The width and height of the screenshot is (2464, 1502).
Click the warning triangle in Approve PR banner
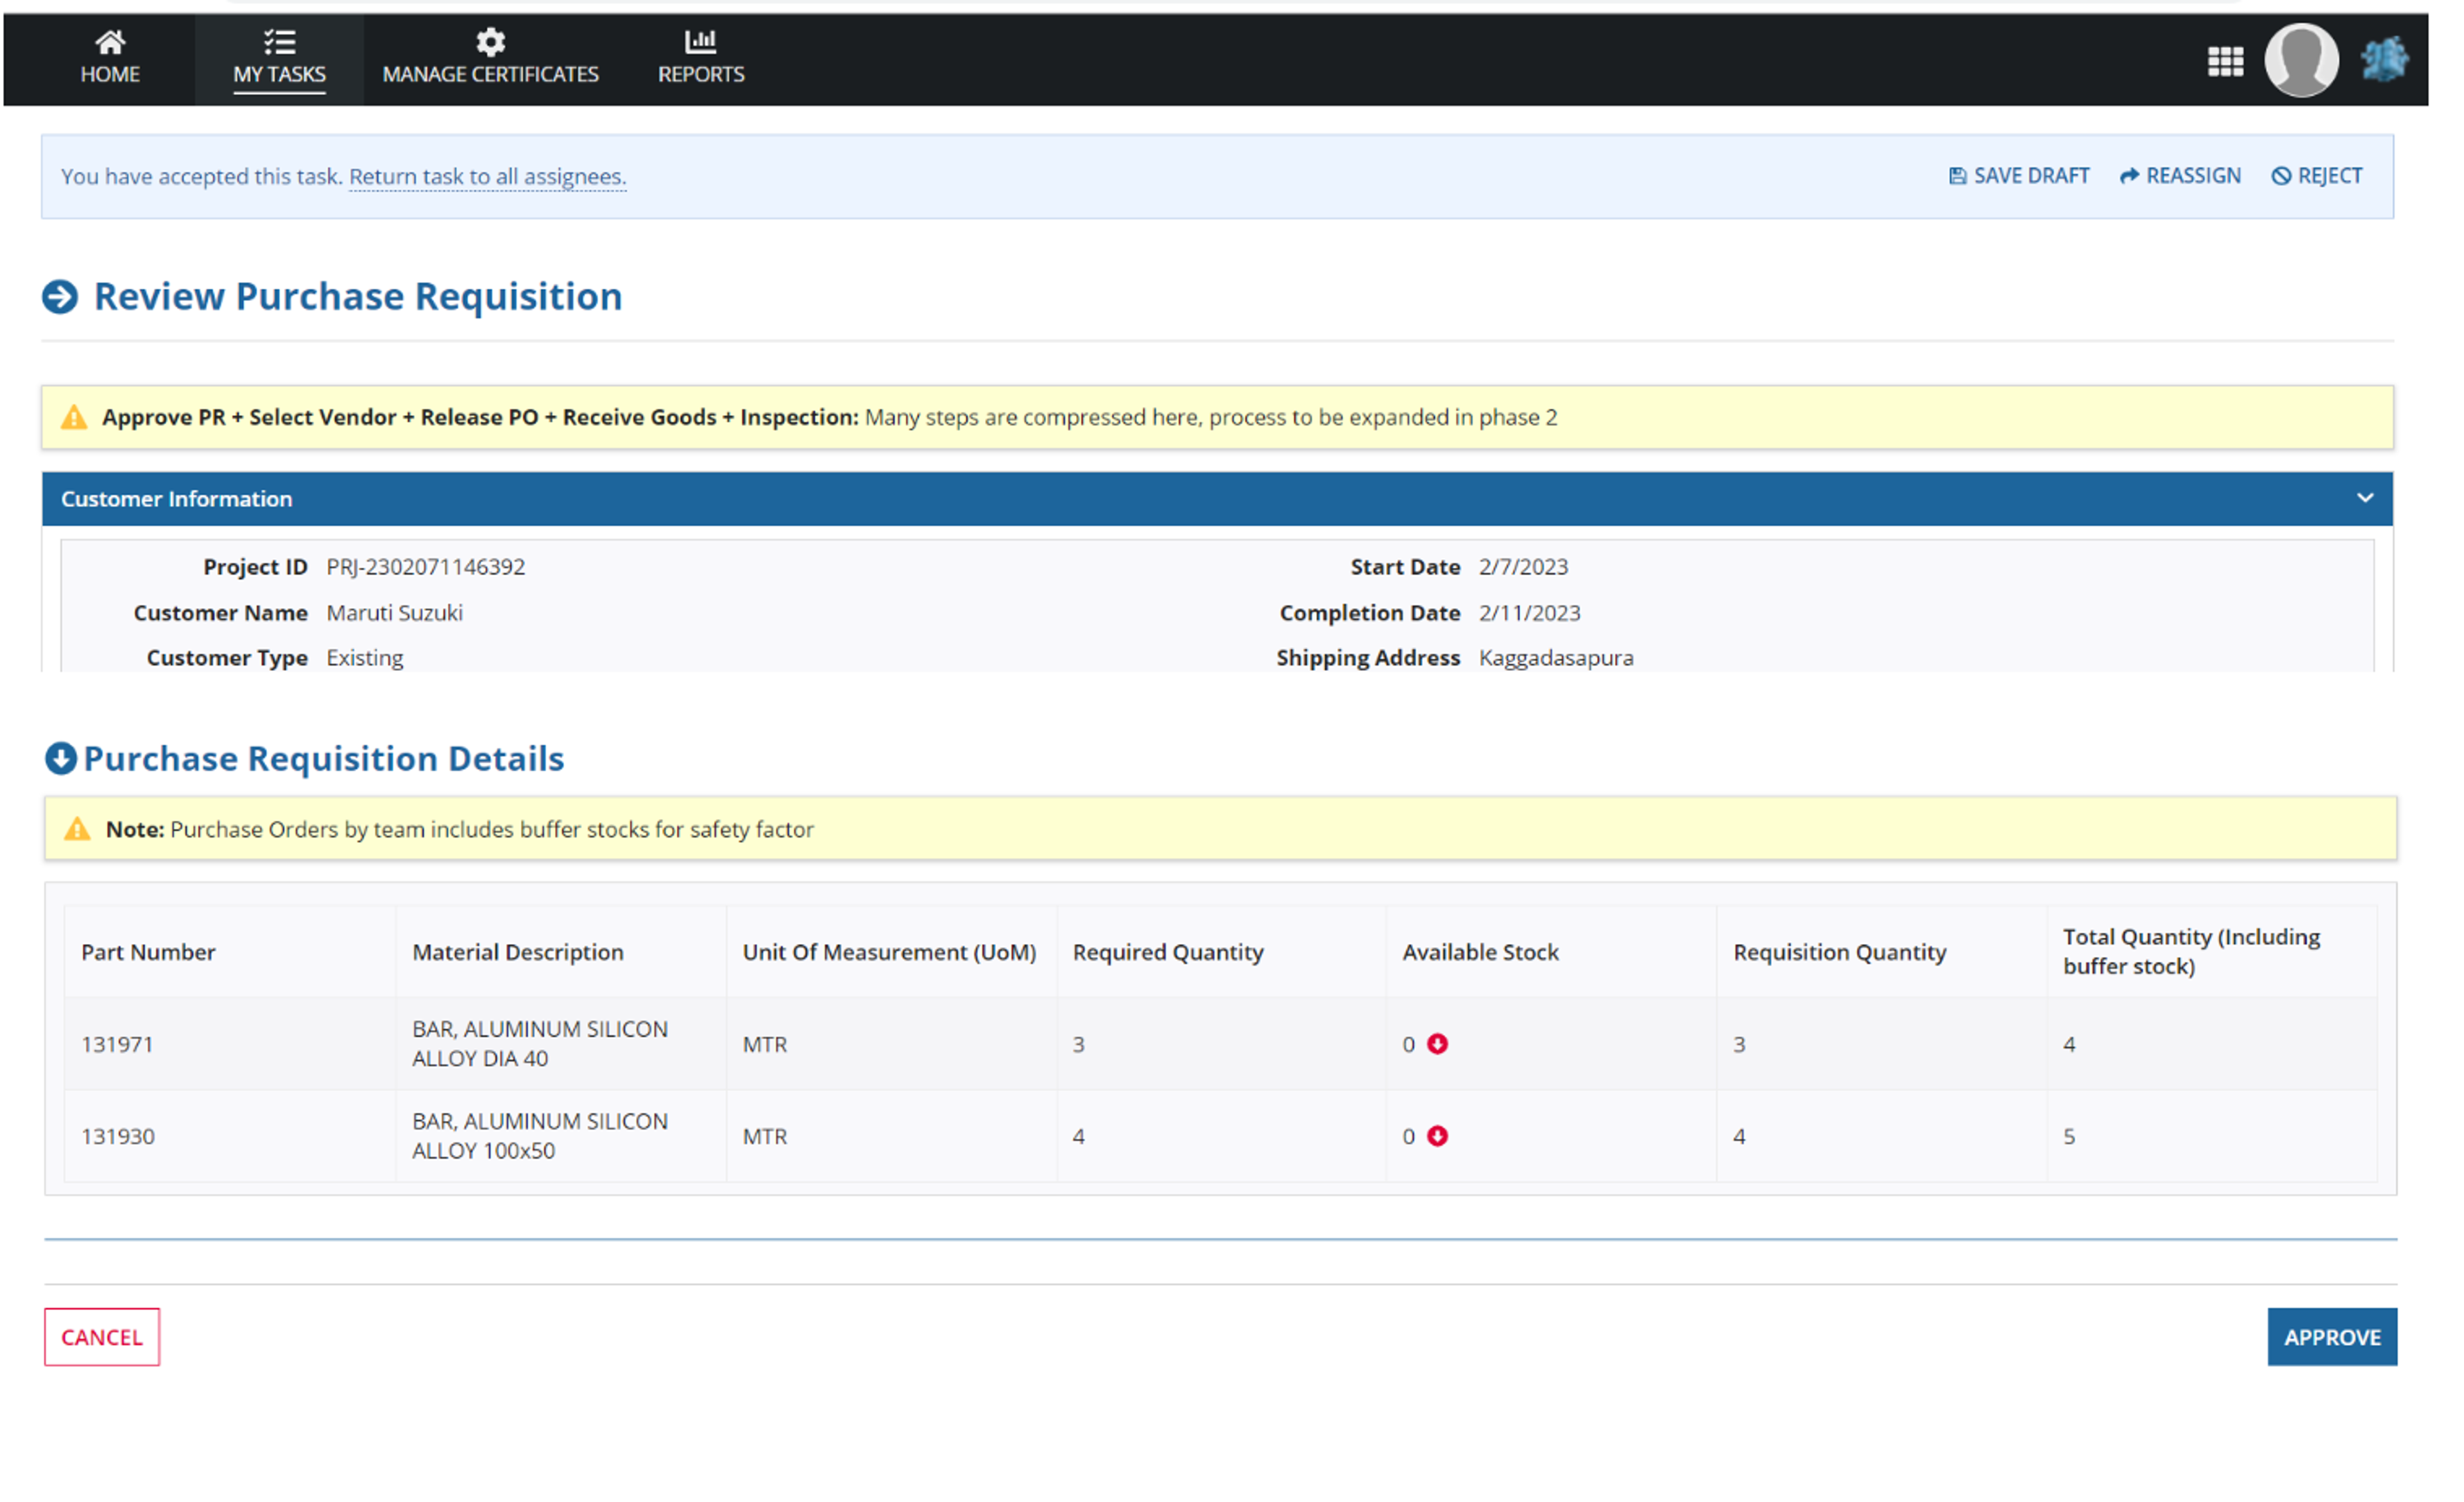[74, 418]
